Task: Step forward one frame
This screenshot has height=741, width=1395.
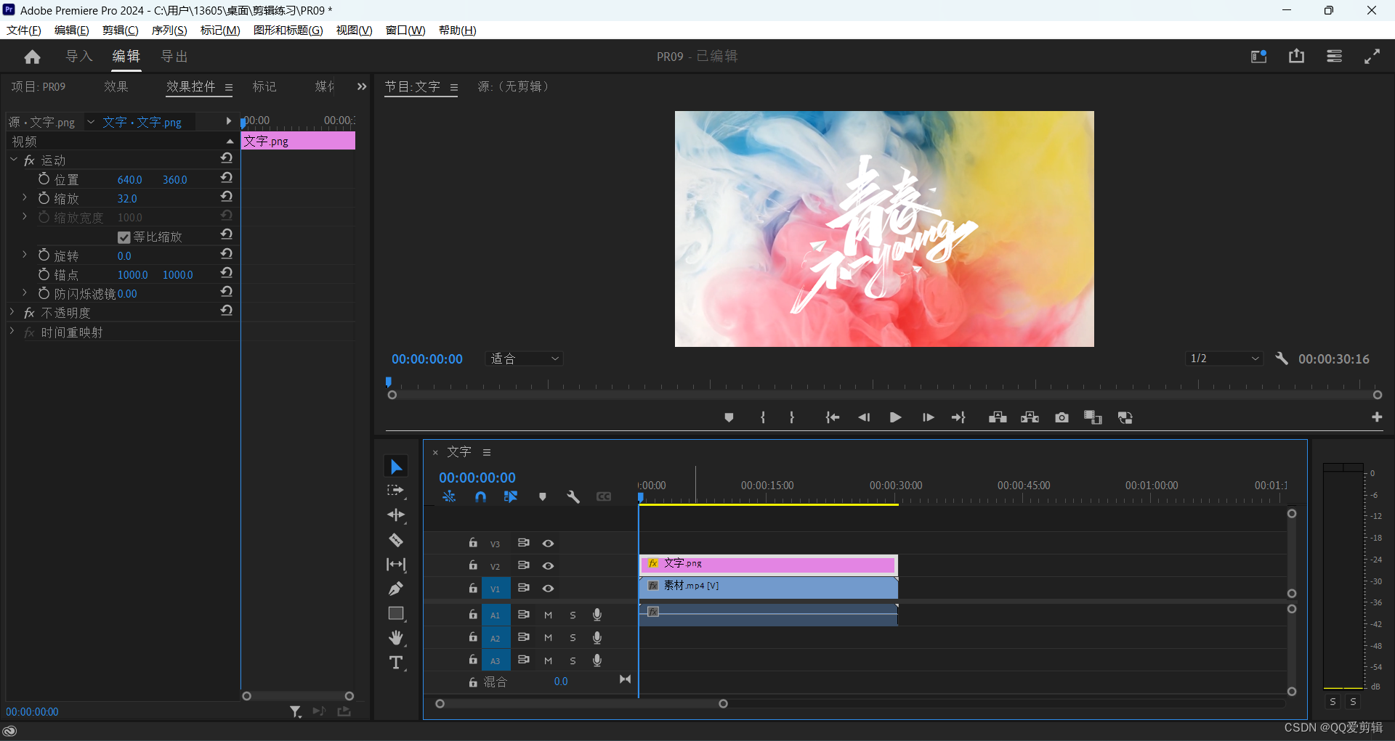Action: tap(928, 417)
